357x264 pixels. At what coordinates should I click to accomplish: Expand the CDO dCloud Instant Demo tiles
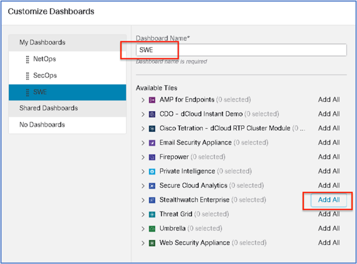click(143, 114)
